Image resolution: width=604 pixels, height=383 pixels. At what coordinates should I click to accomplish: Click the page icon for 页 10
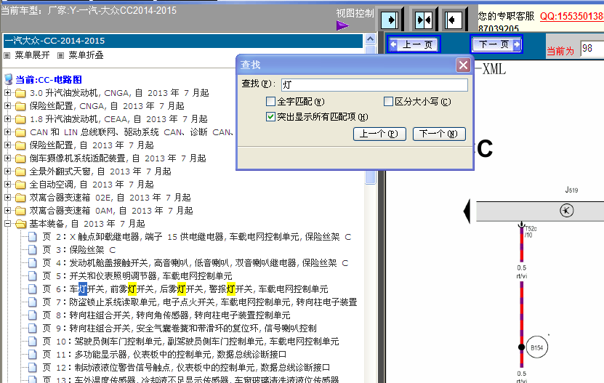[33, 342]
